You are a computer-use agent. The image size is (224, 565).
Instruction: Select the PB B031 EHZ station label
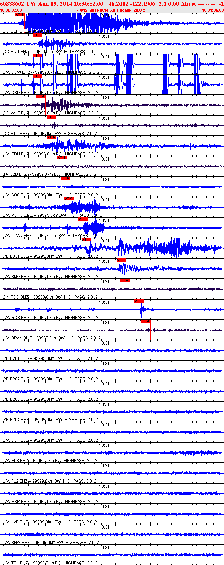pyautogui.click(x=16, y=256)
